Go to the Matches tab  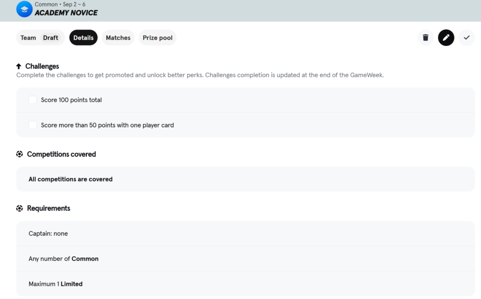(x=118, y=38)
